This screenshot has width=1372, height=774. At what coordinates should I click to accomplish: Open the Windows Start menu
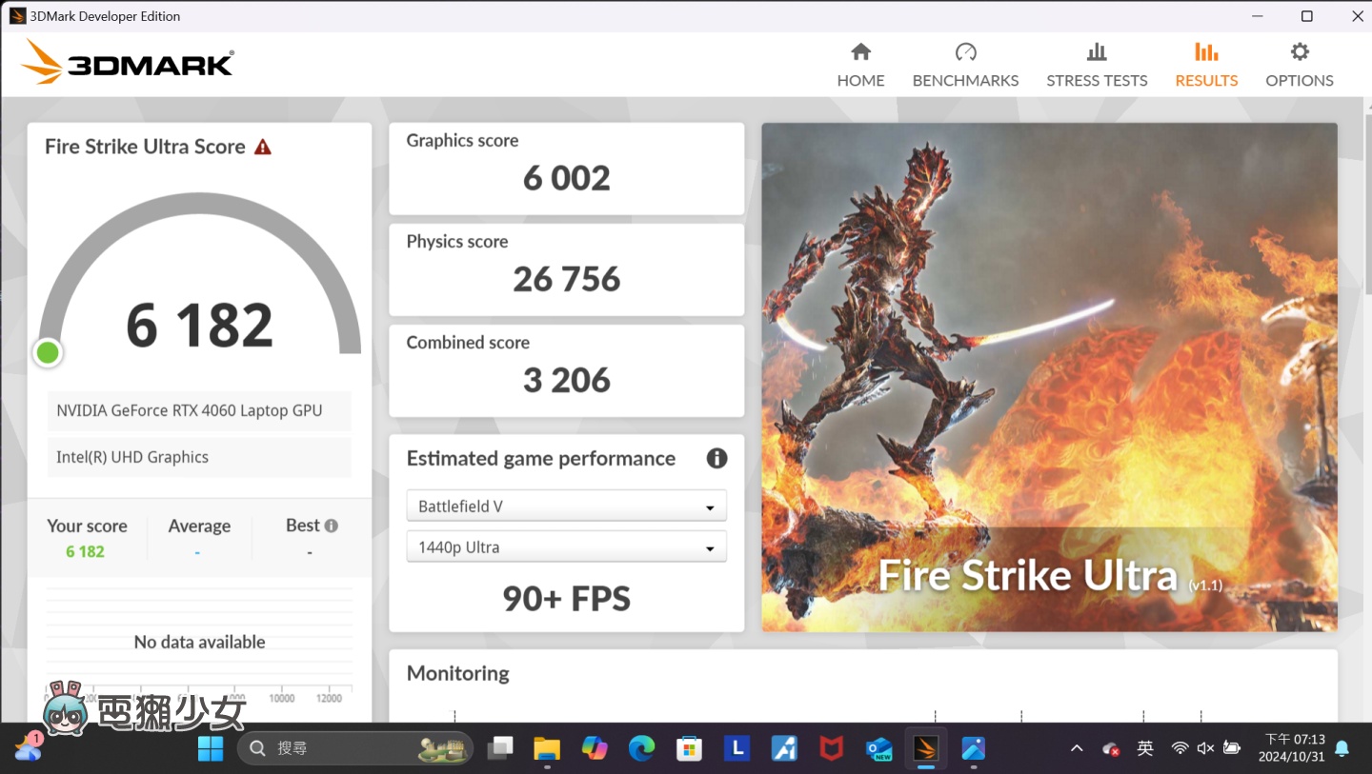[210, 749]
